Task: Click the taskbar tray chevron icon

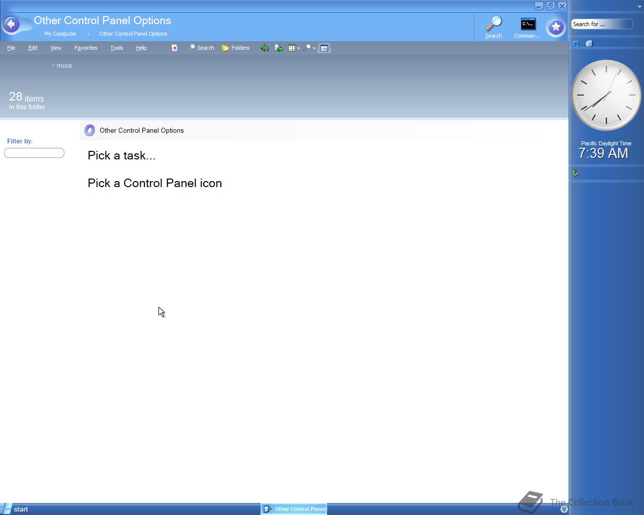Action: (x=564, y=509)
